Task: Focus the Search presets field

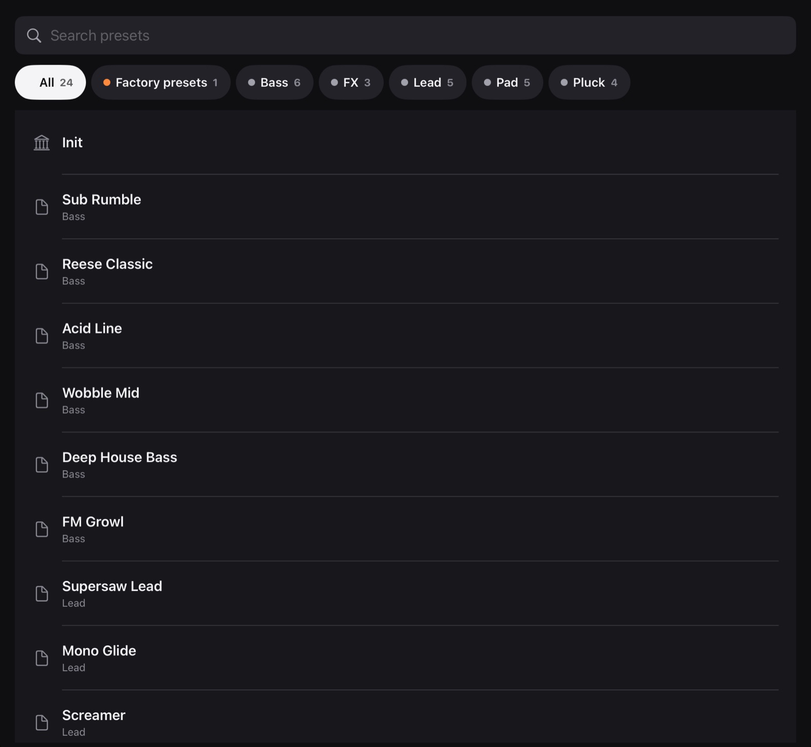Action: (x=405, y=35)
